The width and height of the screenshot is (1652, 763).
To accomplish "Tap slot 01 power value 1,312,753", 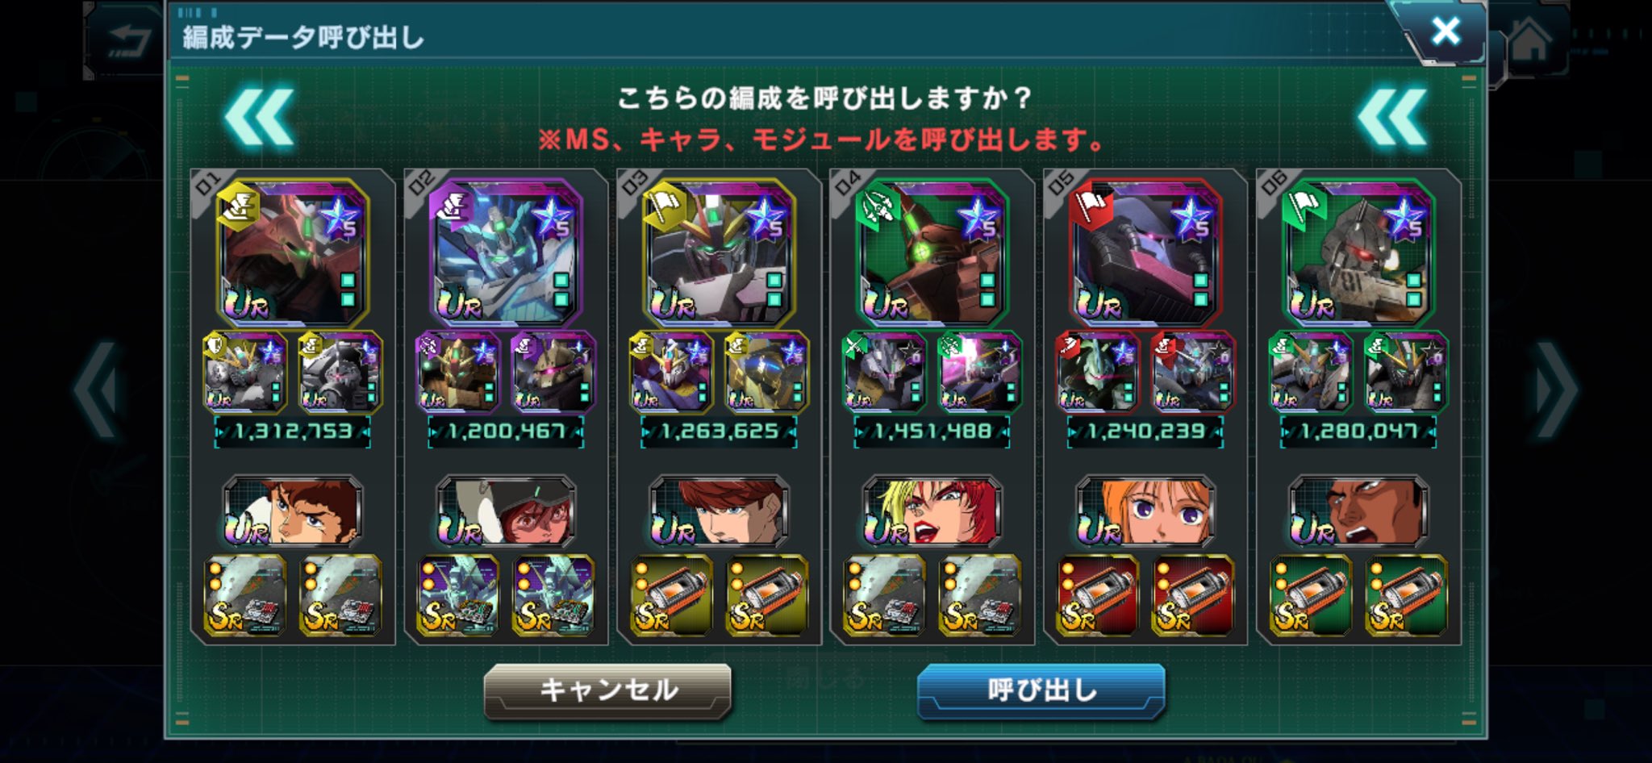I will tap(293, 432).
